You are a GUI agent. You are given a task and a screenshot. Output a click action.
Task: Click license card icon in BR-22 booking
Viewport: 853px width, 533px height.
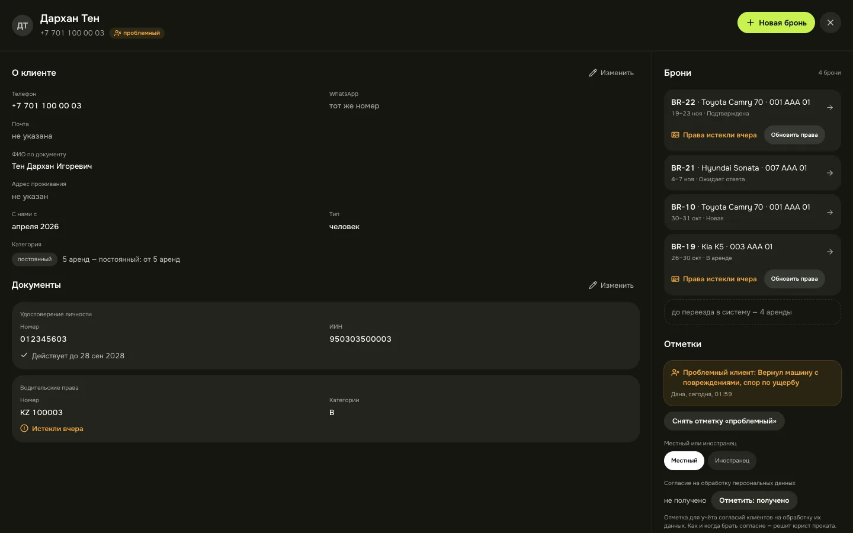(675, 135)
